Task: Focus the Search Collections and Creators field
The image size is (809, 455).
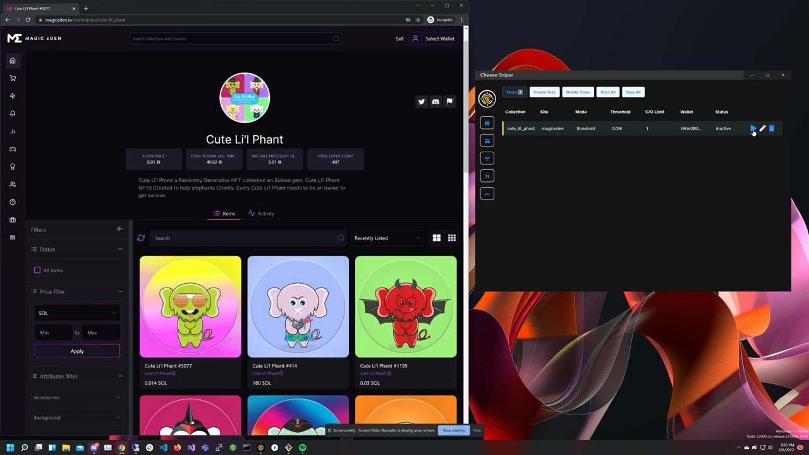Action: pyautogui.click(x=235, y=39)
